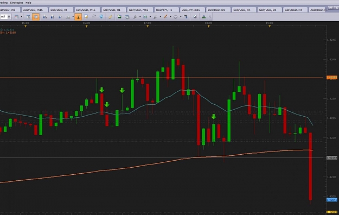Switch to the EUR/USD, D1 chart tab
339x215 pixels.
[x=218, y=10]
